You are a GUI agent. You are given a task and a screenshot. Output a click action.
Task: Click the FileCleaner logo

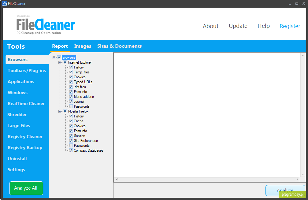(46, 25)
